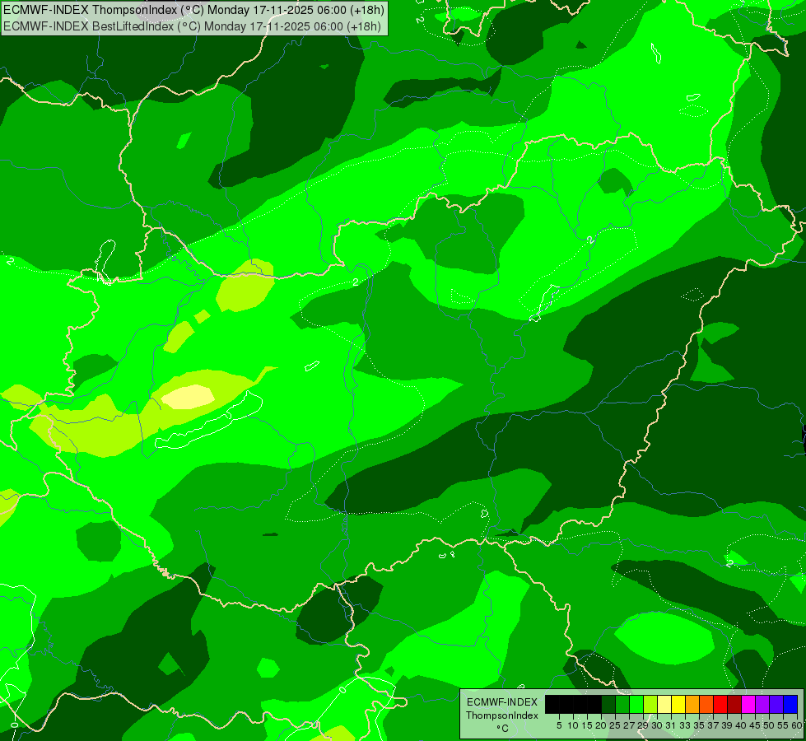Click the legend tick value 5
Image resolution: width=806 pixels, height=741 pixels.
[x=559, y=725]
